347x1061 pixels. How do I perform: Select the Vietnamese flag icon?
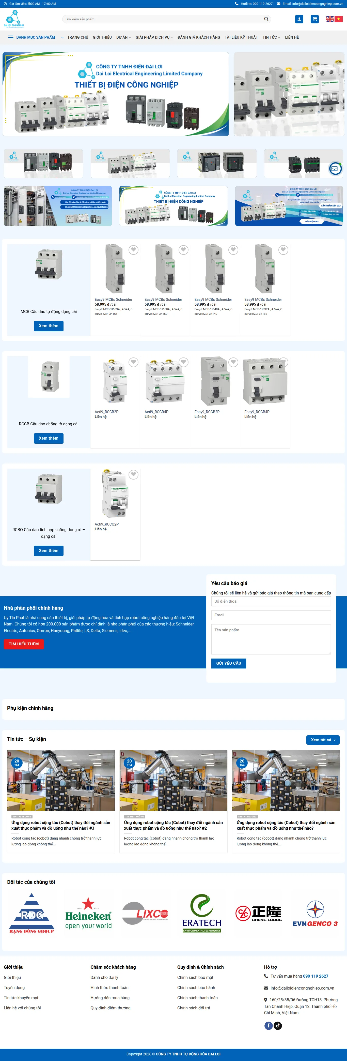pyautogui.click(x=338, y=19)
